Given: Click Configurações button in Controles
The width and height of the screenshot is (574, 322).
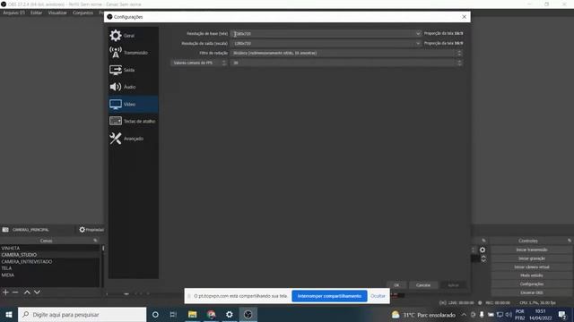Looking at the screenshot, I should pos(532,284).
